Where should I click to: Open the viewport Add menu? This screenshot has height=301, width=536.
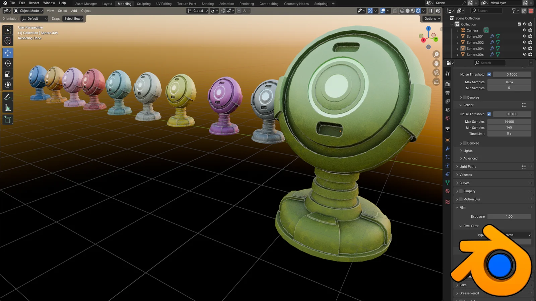pyautogui.click(x=74, y=11)
